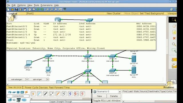Choose the blue zigzag Coaxial cable

coord(70,94)
